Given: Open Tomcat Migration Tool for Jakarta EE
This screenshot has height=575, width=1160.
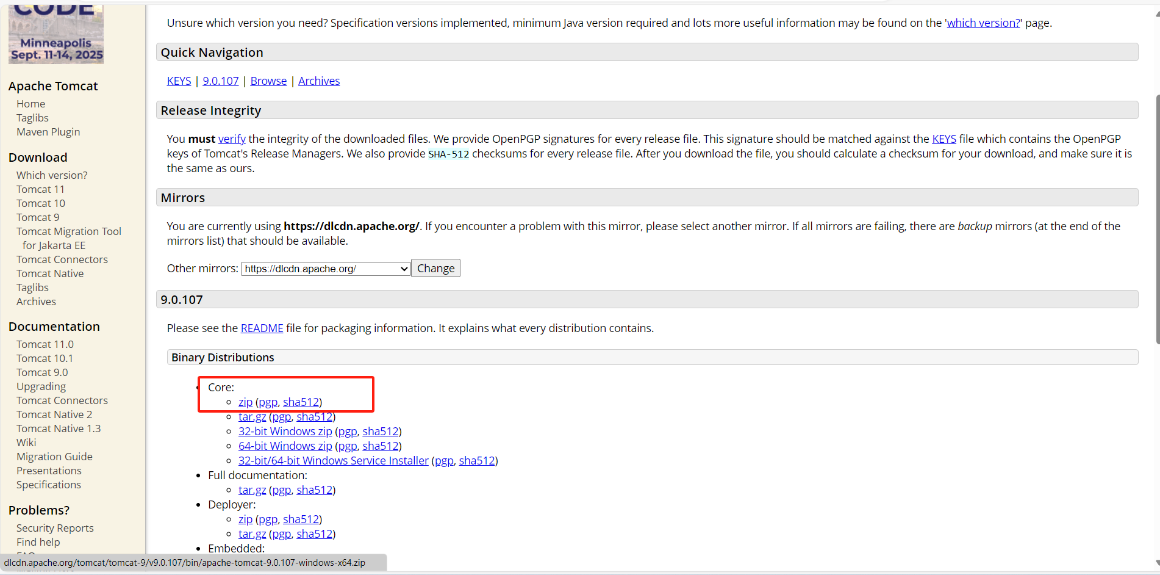Looking at the screenshot, I should [69, 238].
